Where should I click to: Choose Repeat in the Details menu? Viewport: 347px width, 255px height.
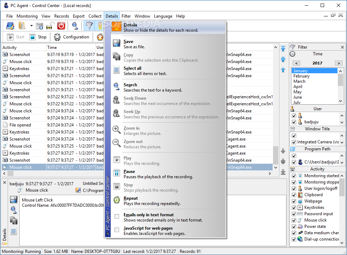pos(168,201)
